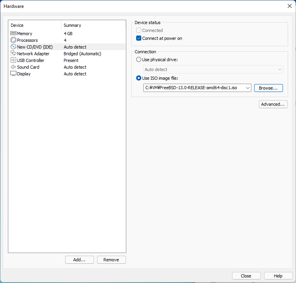Click CD/DVD's Auto detect summary

(x=75, y=47)
